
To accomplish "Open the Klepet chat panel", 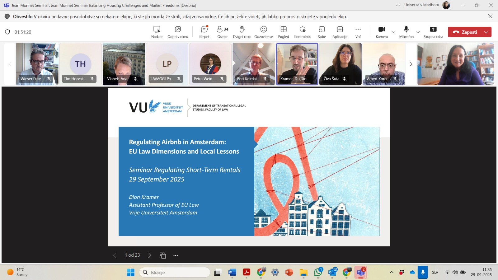I will coord(204,32).
